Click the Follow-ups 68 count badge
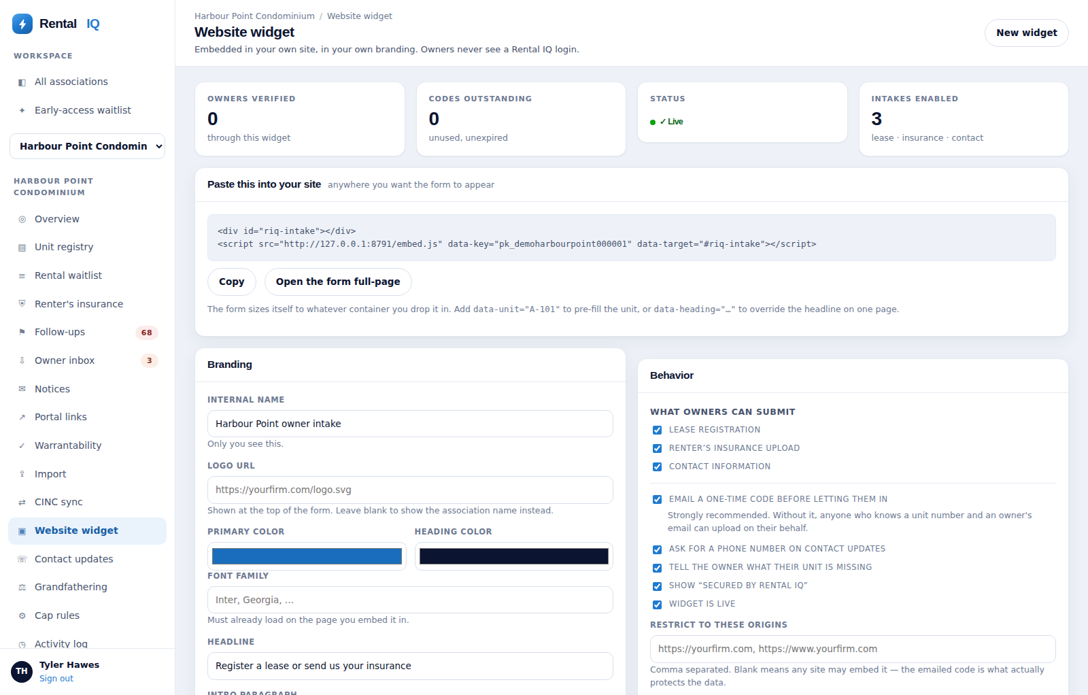This screenshot has height=695, width=1088. point(147,333)
